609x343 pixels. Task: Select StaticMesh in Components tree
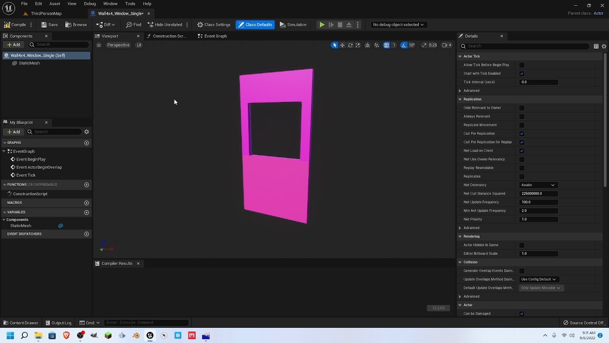click(x=29, y=63)
